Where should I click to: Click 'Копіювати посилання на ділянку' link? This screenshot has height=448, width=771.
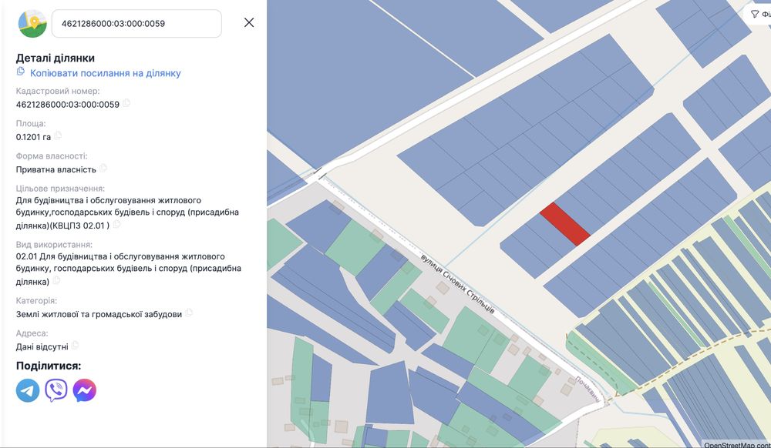106,73
